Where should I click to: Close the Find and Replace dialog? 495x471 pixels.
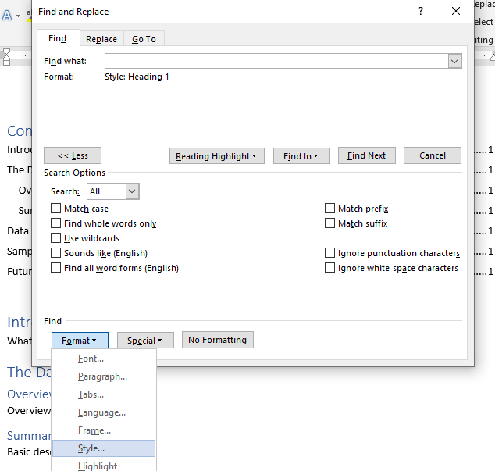tap(456, 12)
